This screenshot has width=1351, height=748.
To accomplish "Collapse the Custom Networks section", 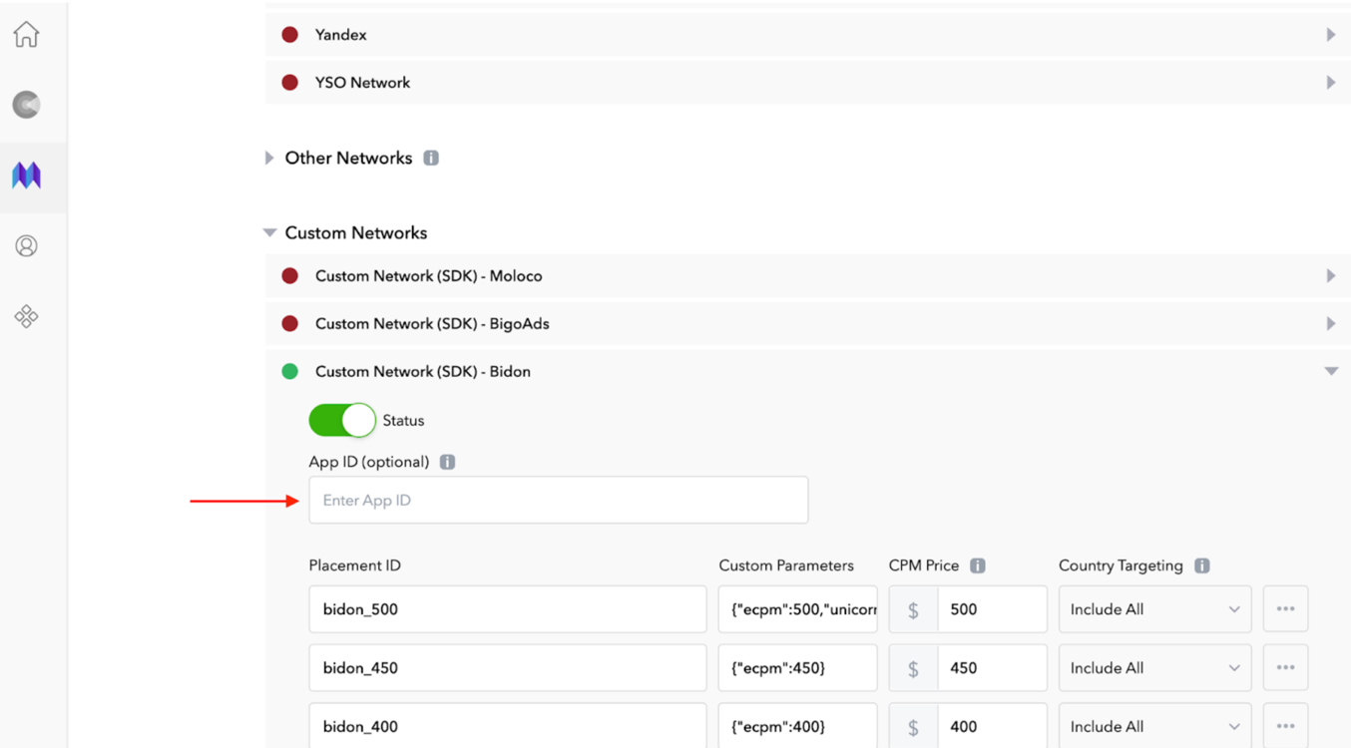I will 269,232.
